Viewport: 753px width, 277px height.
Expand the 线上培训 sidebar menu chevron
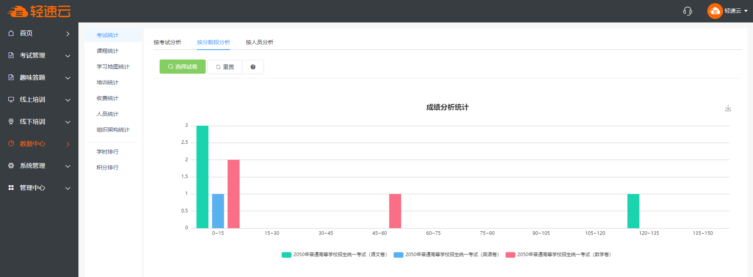(x=68, y=100)
